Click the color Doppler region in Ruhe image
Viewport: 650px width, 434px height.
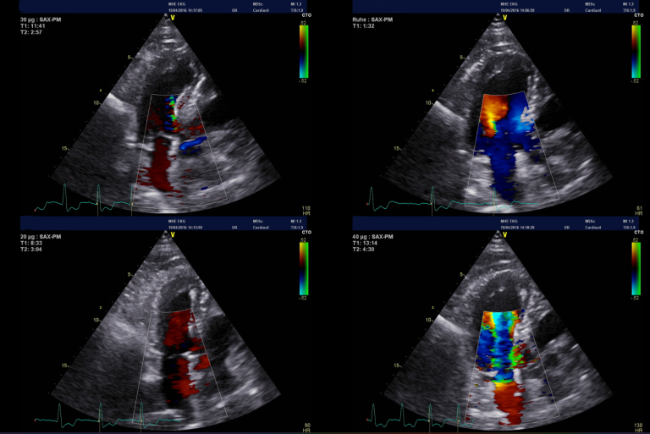pos(508,144)
